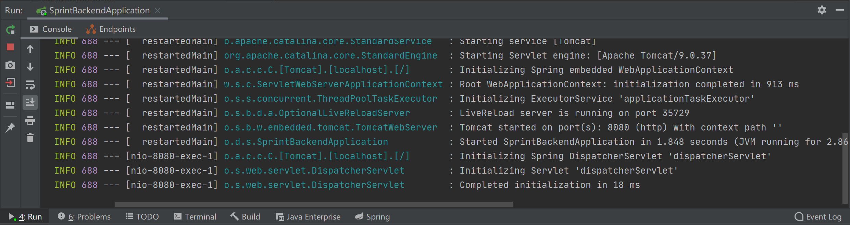Click the 'LiveReload server is running on port 35729' text

coord(574,113)
